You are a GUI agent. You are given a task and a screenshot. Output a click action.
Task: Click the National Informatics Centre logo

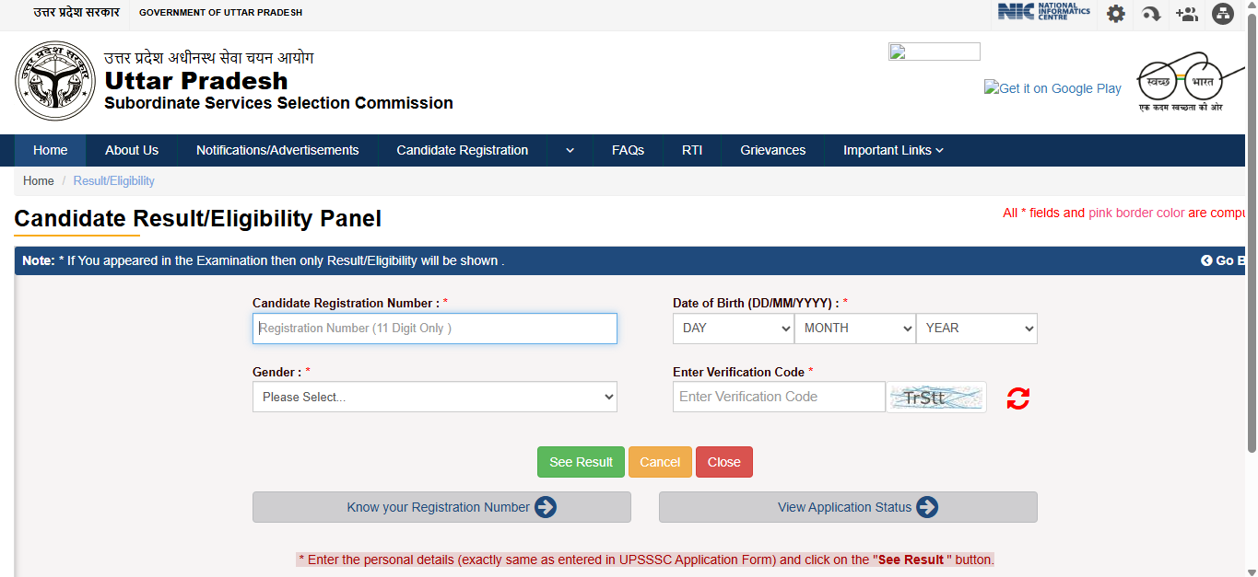[x=1043, y=12]
